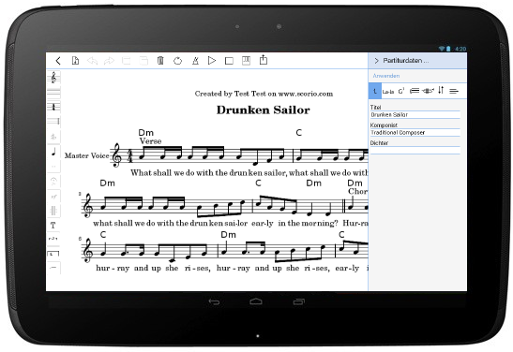513x352 pixels.
Task: Collapse the Partiturdaten panel chevron
Action: (x=376, y=61)
